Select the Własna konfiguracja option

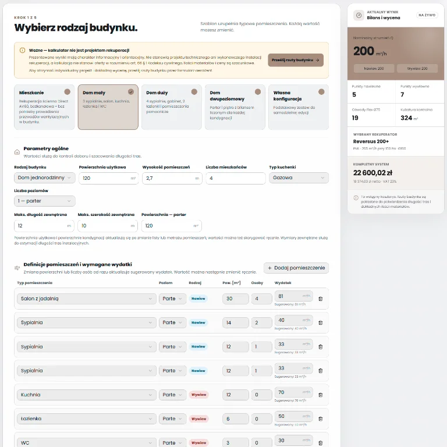click(x=299, y=107)
